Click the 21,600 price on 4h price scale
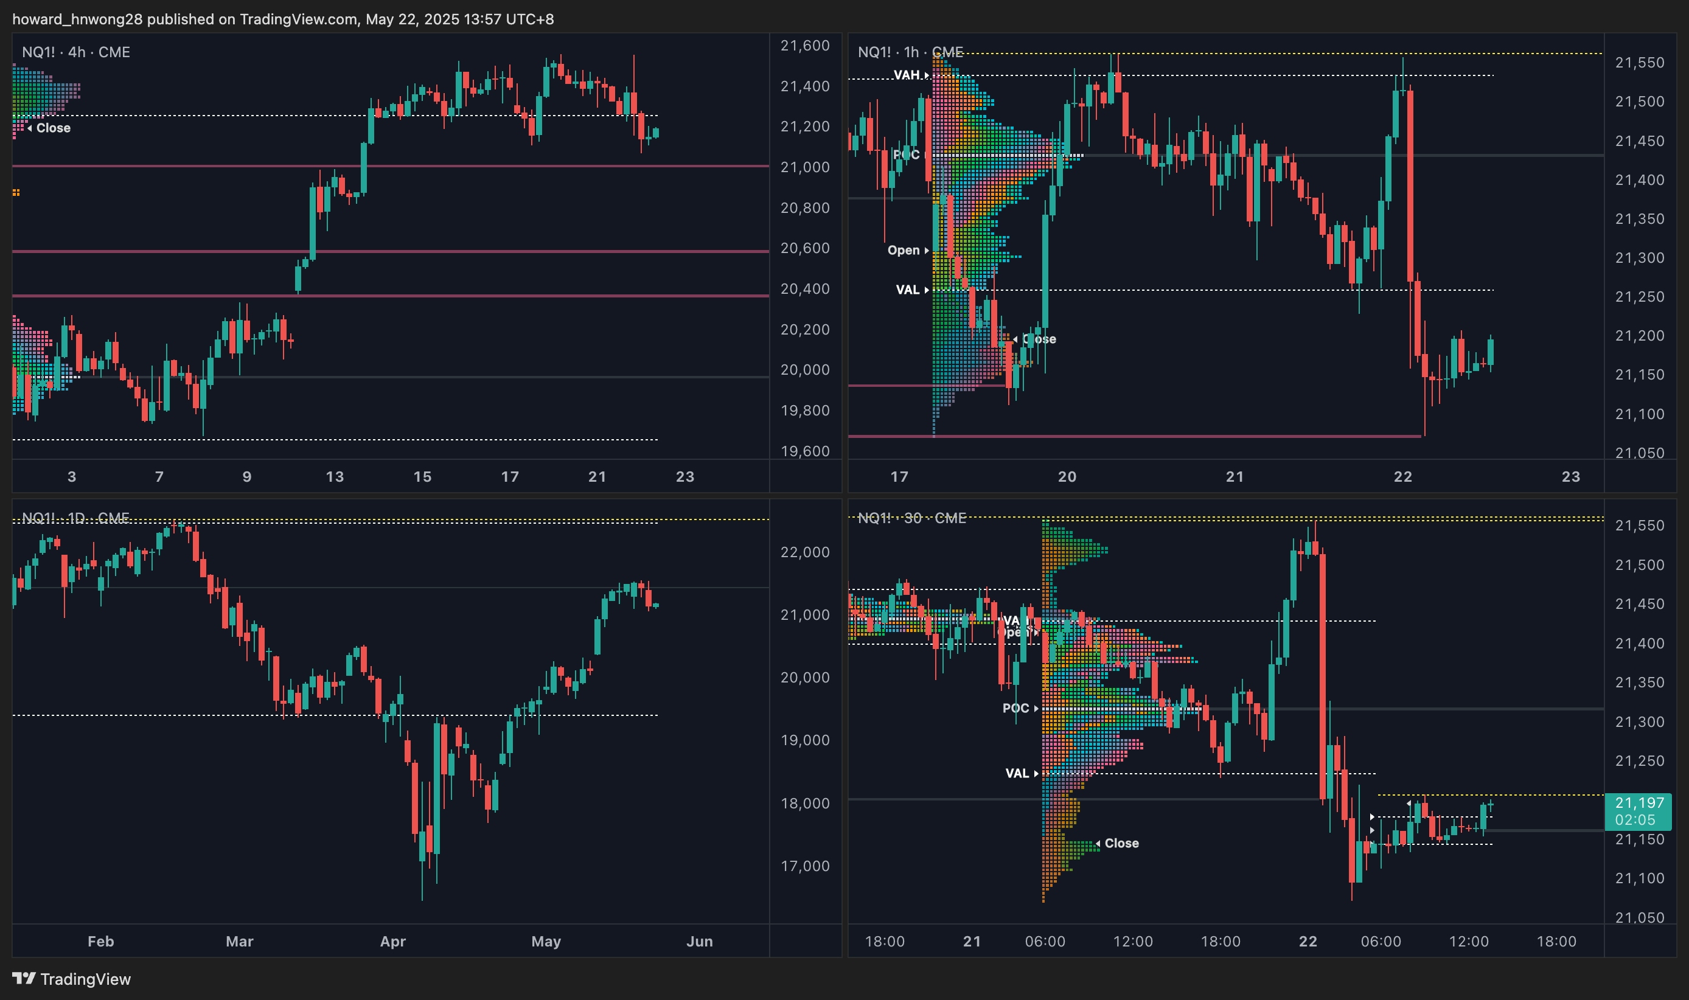The height and width of the screenshot is (1000, 1689). click(805, 45)
